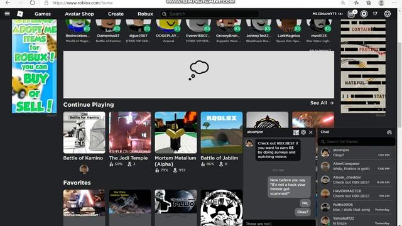Viewport: 402px width, 226px height.
Task: Open alsomjon chat settings gear
Action: pyautogui.click(x=303, y=132)
